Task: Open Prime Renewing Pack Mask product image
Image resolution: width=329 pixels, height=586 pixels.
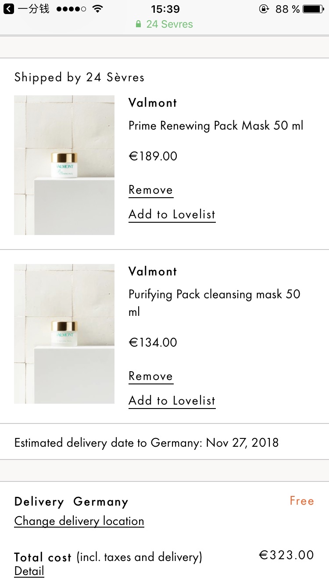Action: click(64, 165)
